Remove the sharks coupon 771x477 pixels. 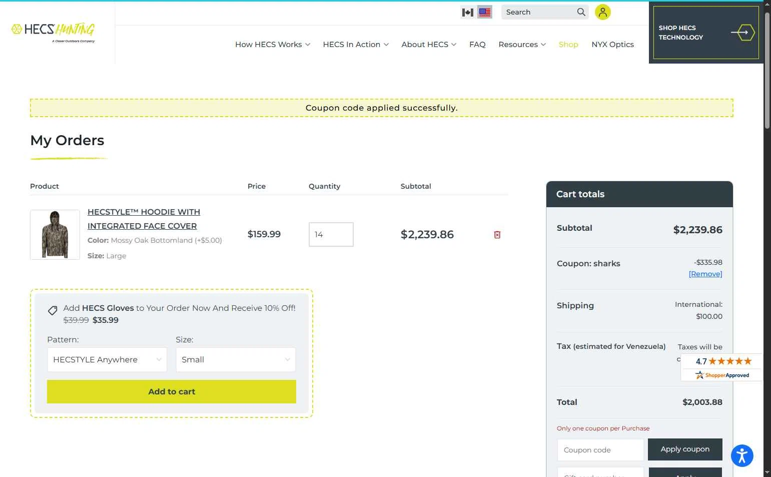tap(705, 274)
